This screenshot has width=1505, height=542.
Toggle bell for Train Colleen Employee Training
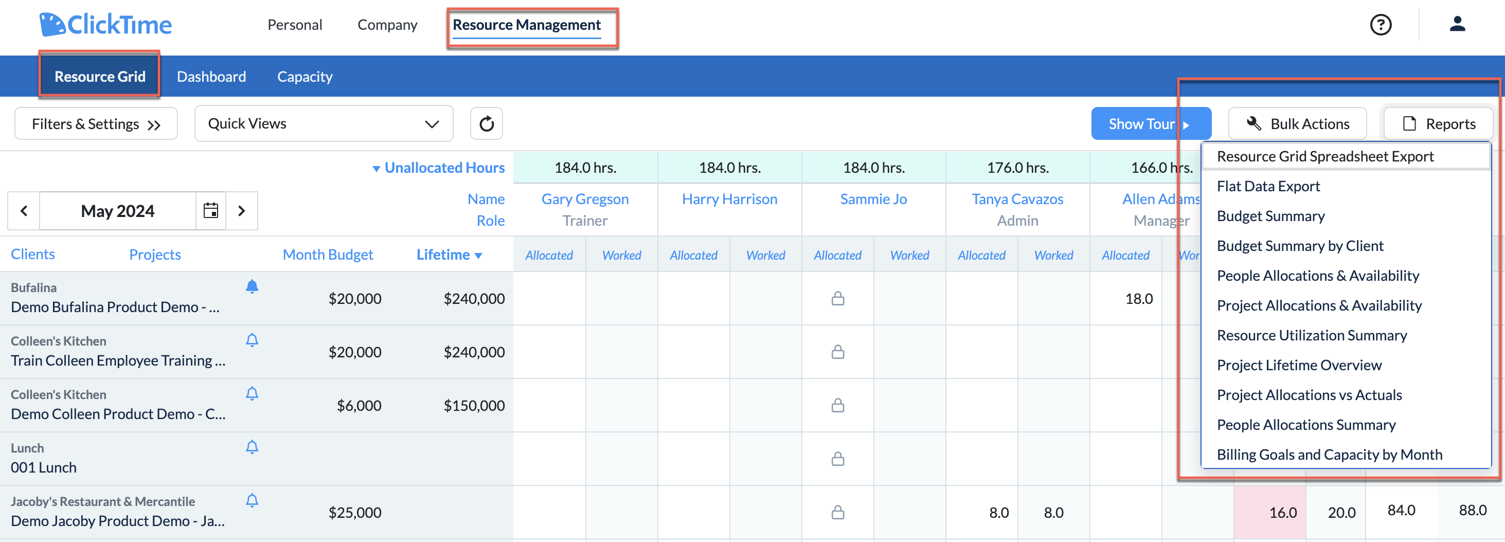click(x=252, y=340)
